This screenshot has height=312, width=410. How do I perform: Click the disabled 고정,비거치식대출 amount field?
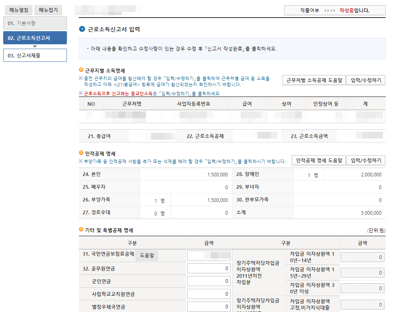363,305
